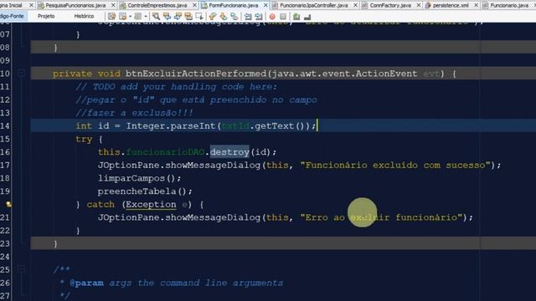Viewport: 536px width, 301px height.
Task: Click the limparCampos(); call
Action: 139,178
